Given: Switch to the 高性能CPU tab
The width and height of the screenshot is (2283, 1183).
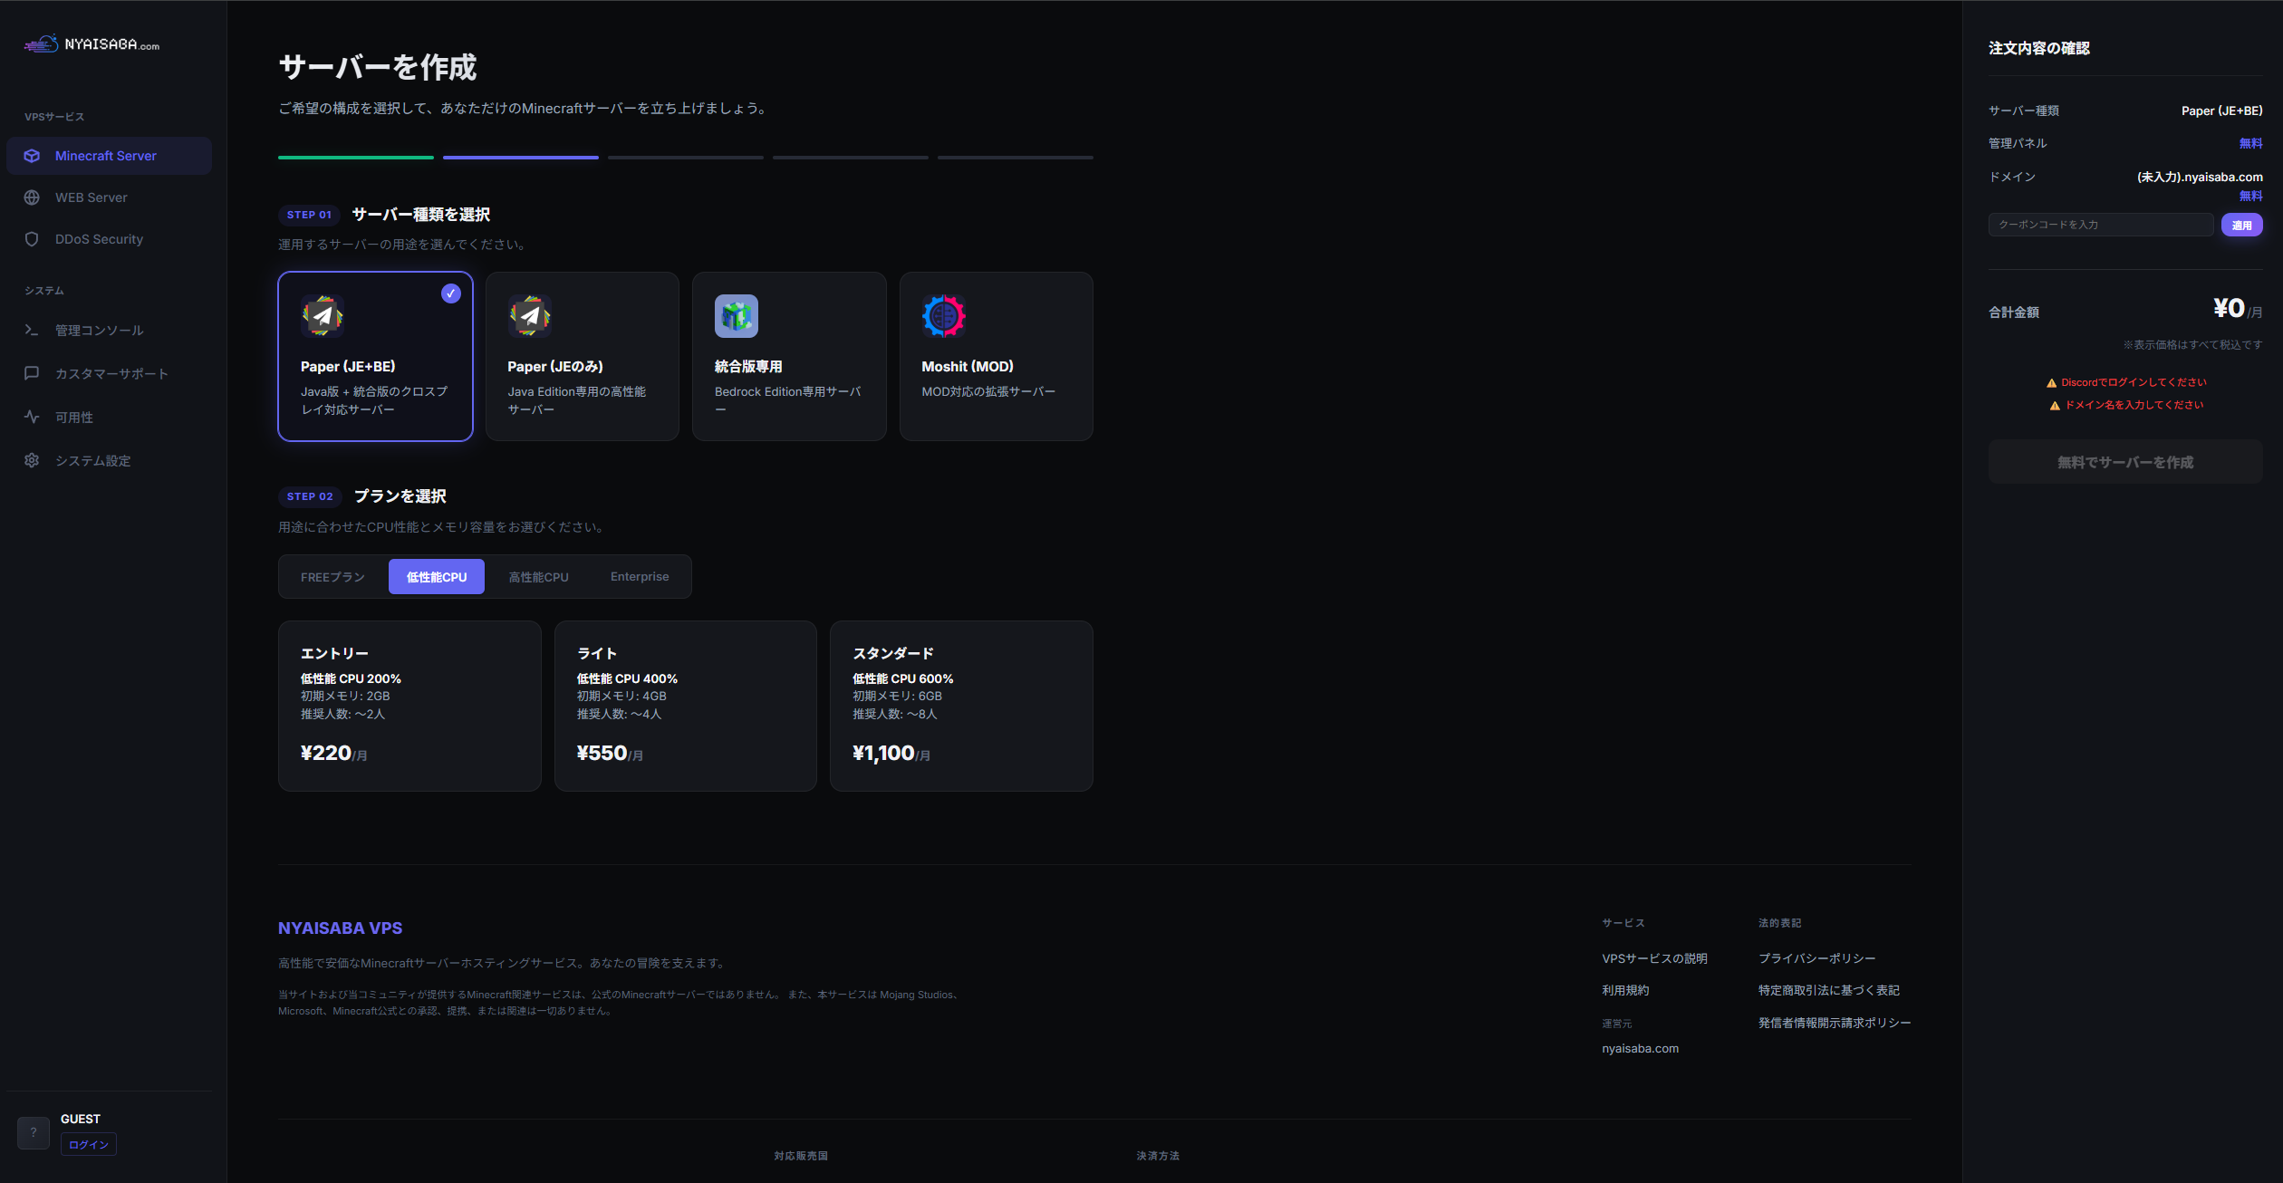Looking at the screenshot, I should point(538,577).
